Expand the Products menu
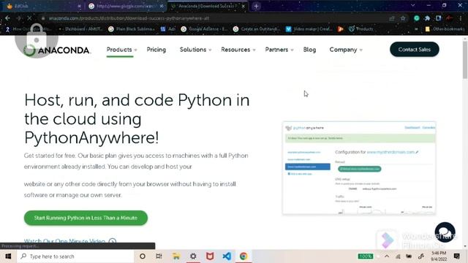The image size is (468, 263). 122,50
